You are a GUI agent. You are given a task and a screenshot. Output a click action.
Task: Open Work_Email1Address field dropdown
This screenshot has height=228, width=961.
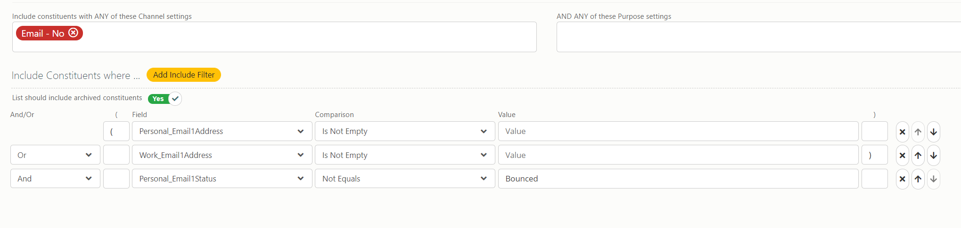(222, 155)
